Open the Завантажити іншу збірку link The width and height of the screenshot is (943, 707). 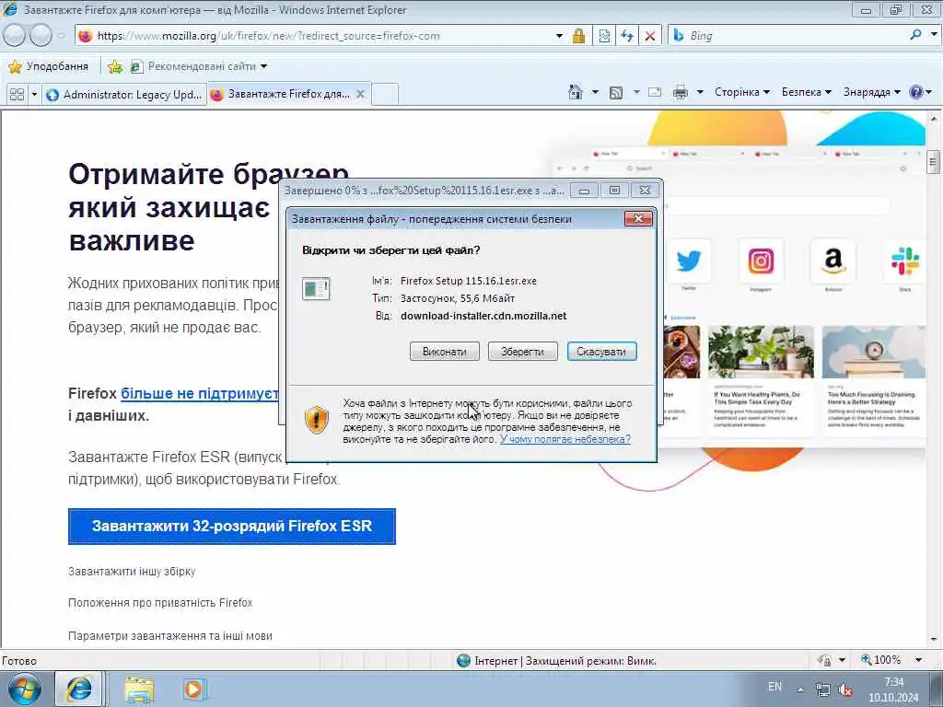point(132,571)
